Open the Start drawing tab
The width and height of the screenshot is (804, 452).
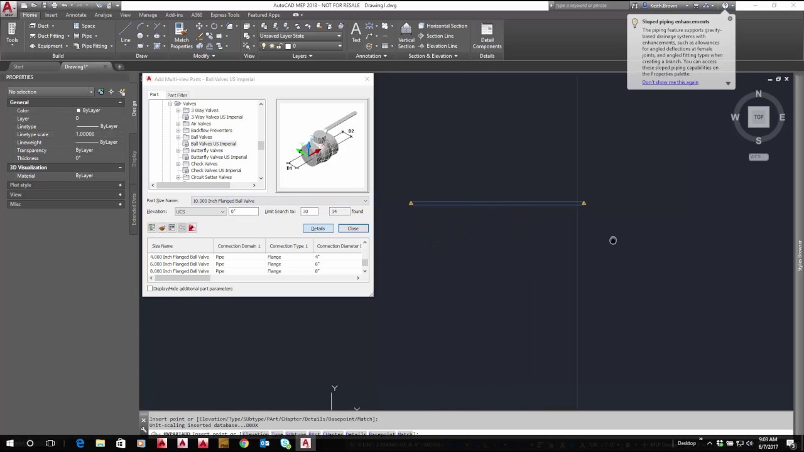tap(18, 67)
